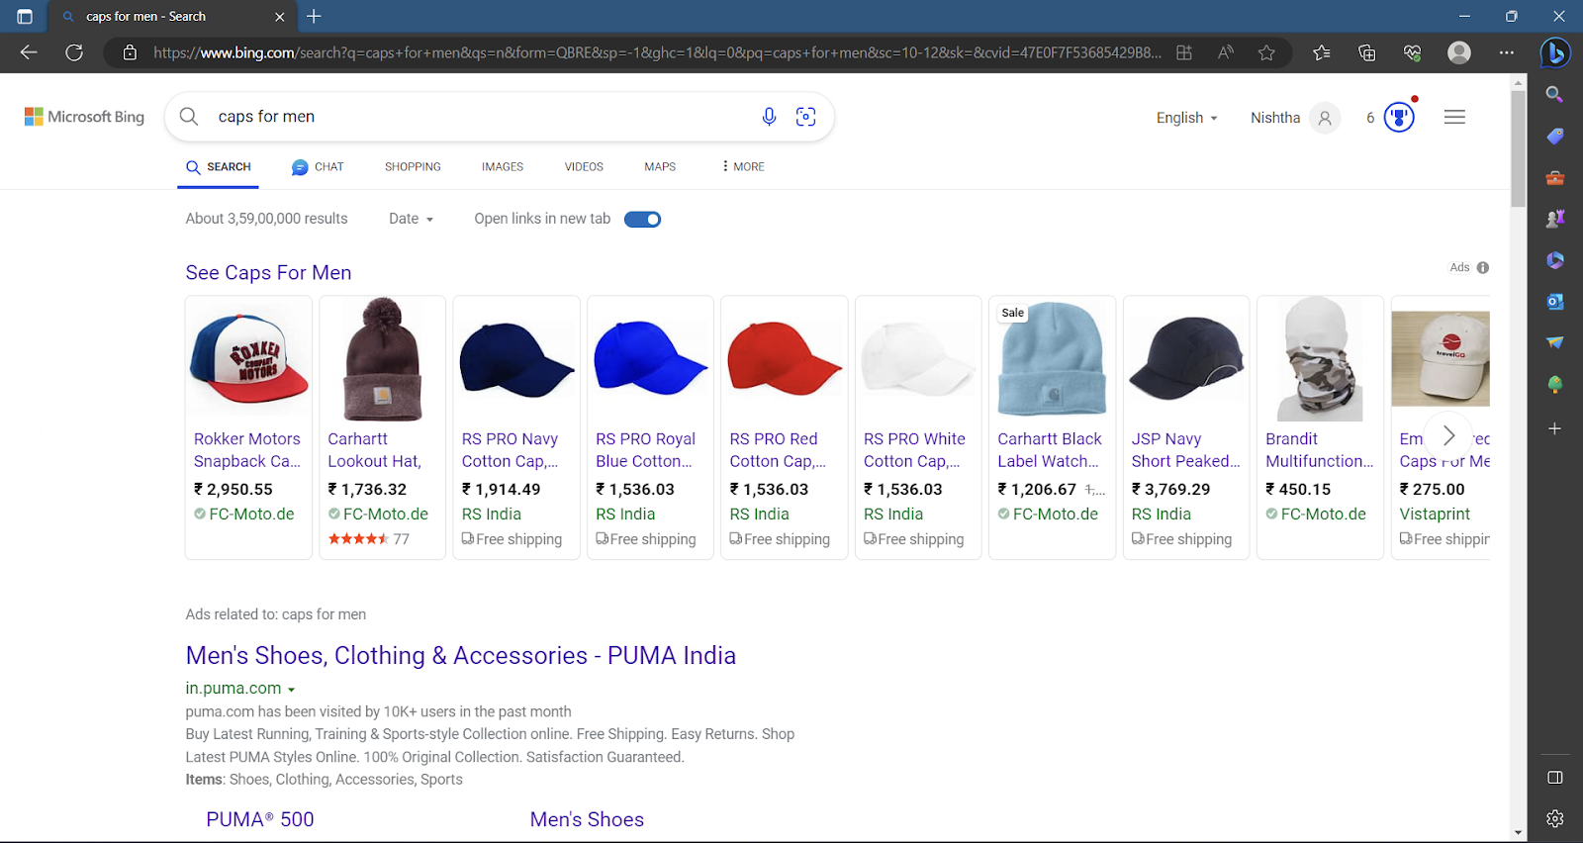1583x843 pixels.
Task: Switch to the SHOPPING tab
Action: pyautogui.click(x=413, y=167)
